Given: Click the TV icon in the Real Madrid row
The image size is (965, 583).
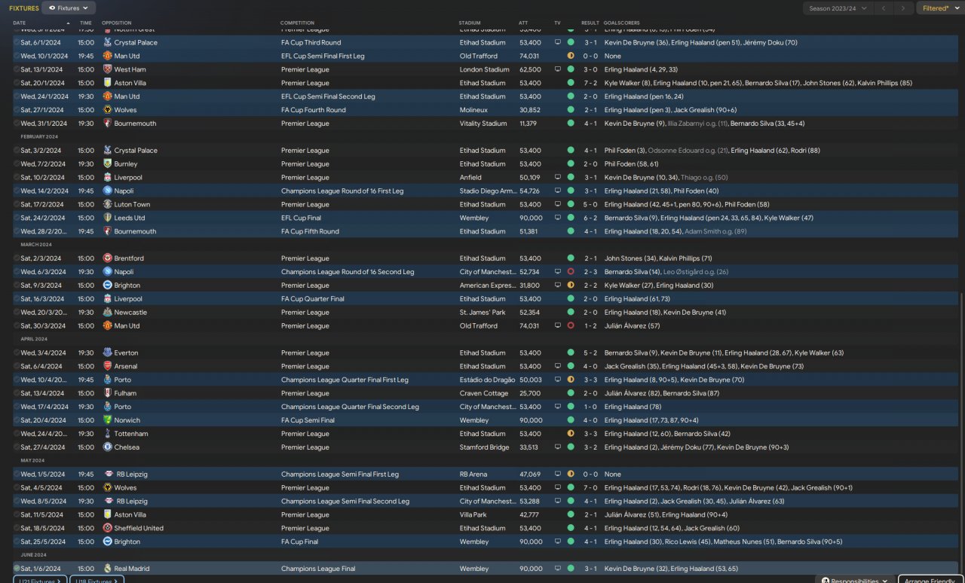Looking at the screenshot, I should tap(557, 569).
